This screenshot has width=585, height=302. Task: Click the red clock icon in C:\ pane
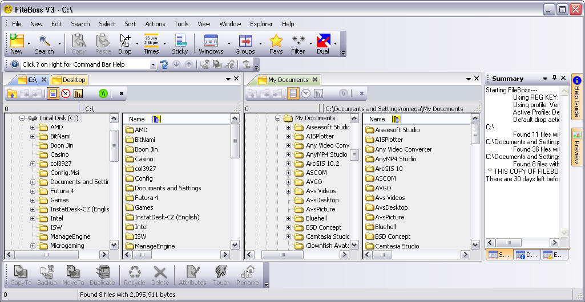coord(66,93)
